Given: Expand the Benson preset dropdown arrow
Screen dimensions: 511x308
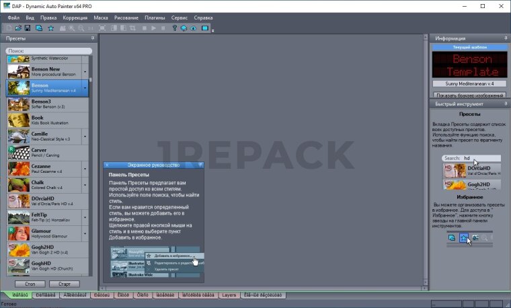Looking at the screenshot, I should [x=85, y=88].
